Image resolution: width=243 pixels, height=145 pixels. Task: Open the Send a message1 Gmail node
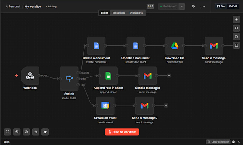148,76
